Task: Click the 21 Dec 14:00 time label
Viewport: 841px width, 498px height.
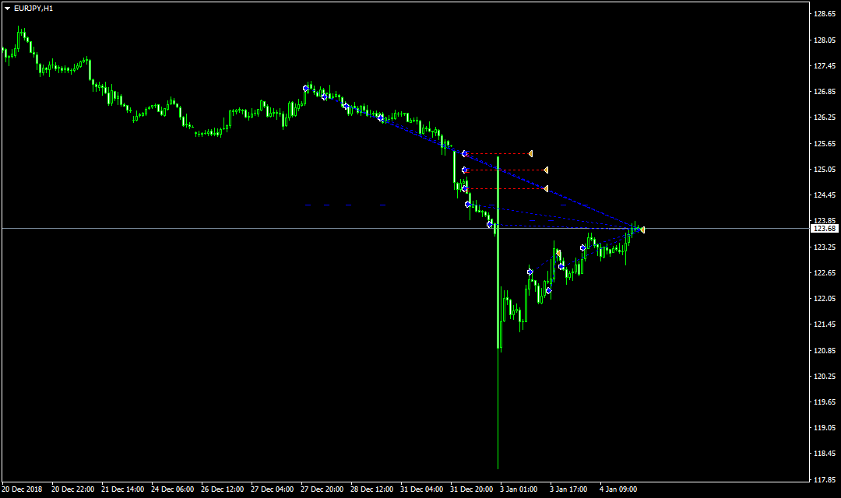Action: (123, 489)
